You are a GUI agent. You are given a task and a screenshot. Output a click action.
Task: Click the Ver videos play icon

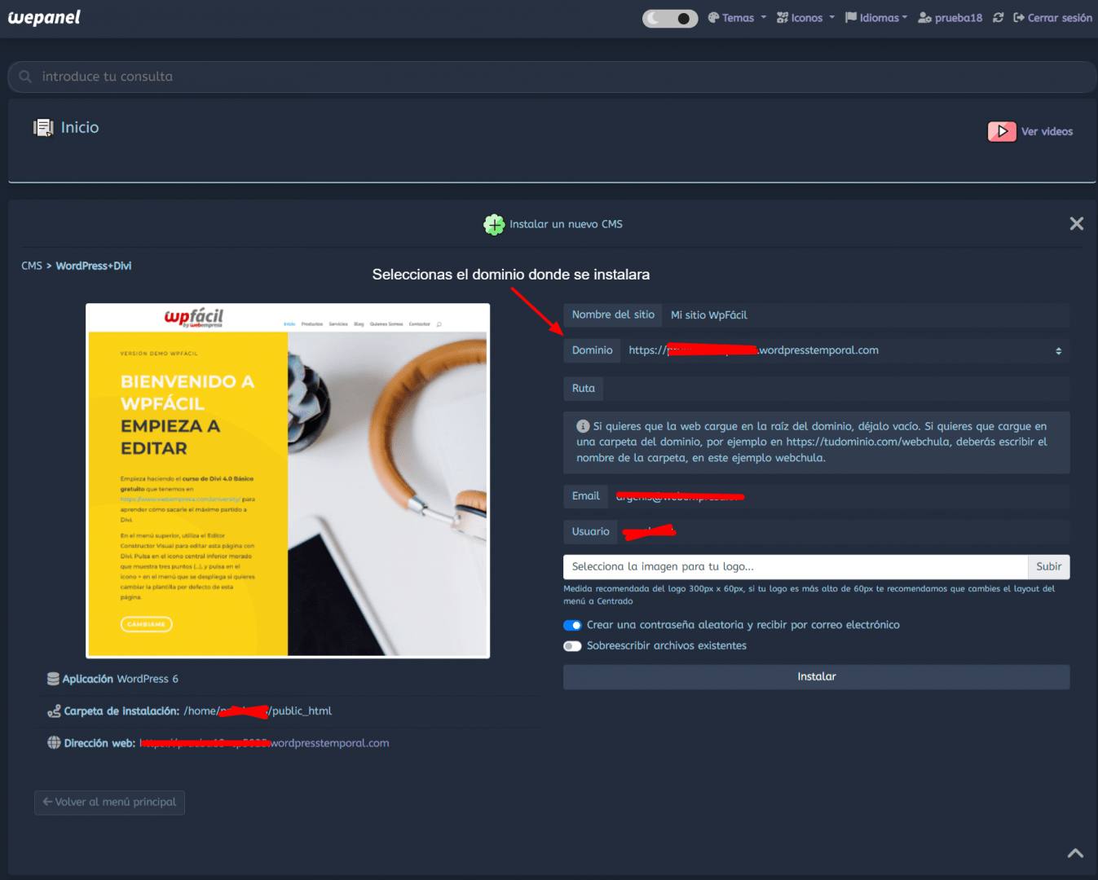(1002, 131)
